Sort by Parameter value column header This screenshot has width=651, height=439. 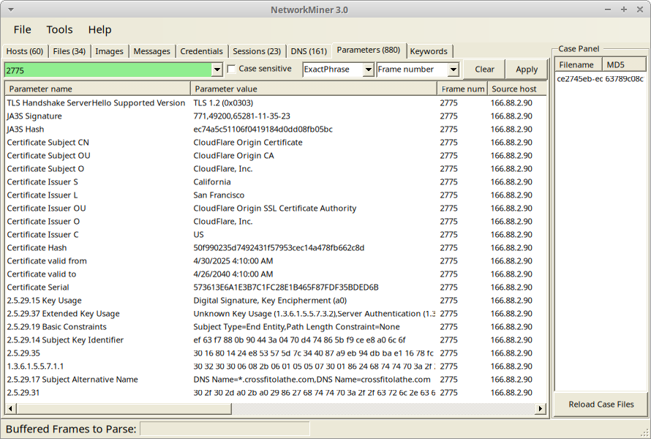314,89
